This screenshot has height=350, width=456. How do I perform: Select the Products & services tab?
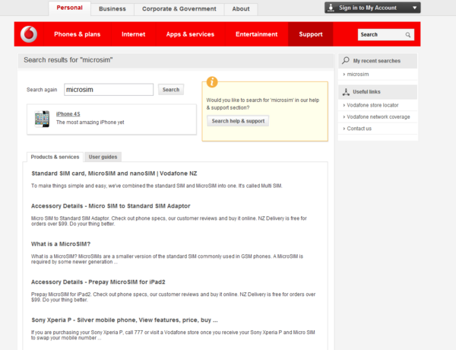55,157
